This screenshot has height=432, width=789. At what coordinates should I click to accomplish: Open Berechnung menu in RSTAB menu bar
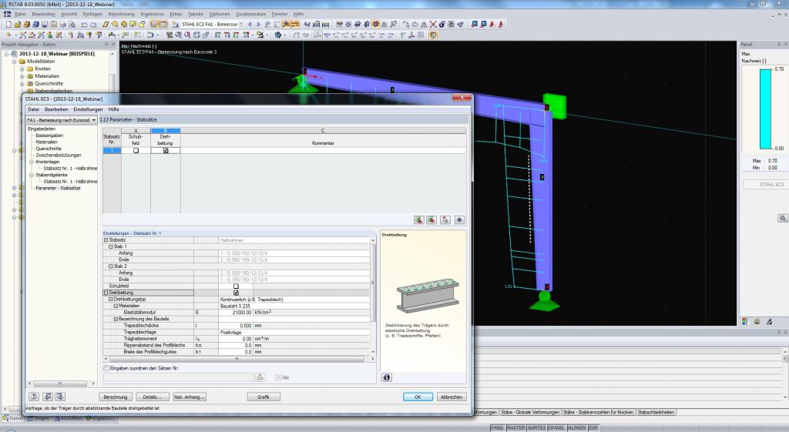pyautogui.click(x=121, y=14)
